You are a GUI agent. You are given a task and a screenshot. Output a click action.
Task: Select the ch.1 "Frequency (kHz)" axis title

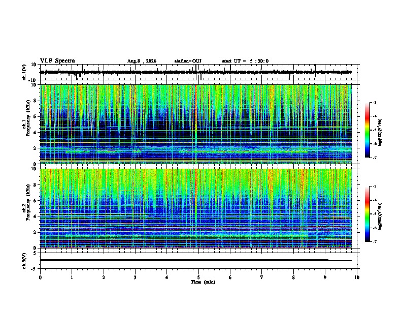pos(28,118)
